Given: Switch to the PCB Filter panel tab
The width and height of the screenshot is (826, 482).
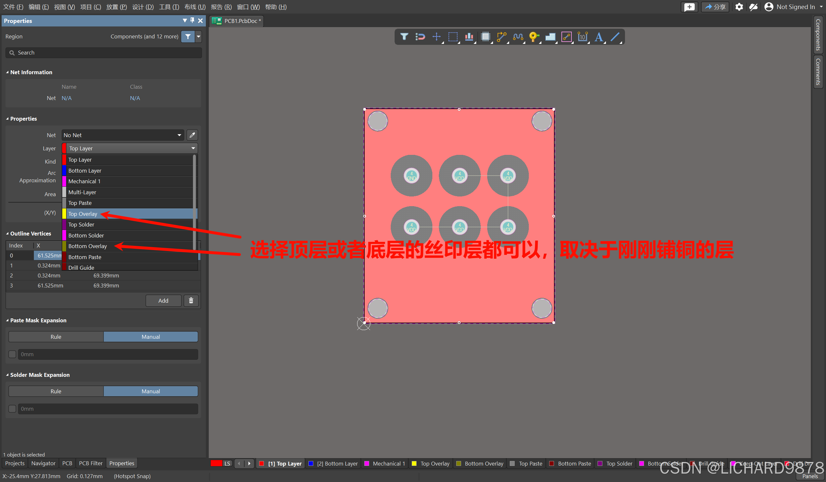Looking at the screenshot, I should pyautogui.click(x=90, y=463).
